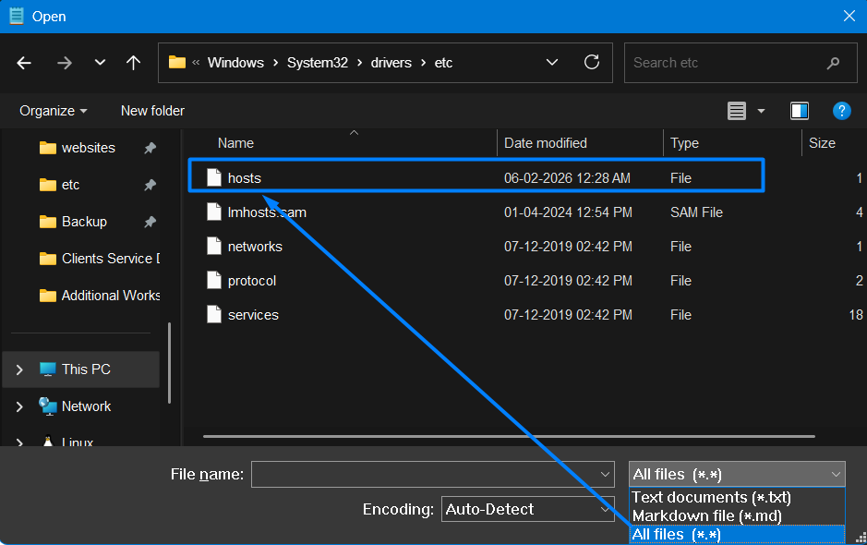
Task: Unpin the websites folder from Quick access
Action: tap(151, 147)
